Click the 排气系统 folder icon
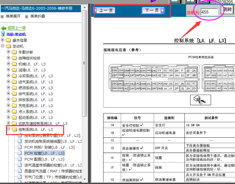The image size is (235, 184). pyautogui.click(x=14, y=93)
